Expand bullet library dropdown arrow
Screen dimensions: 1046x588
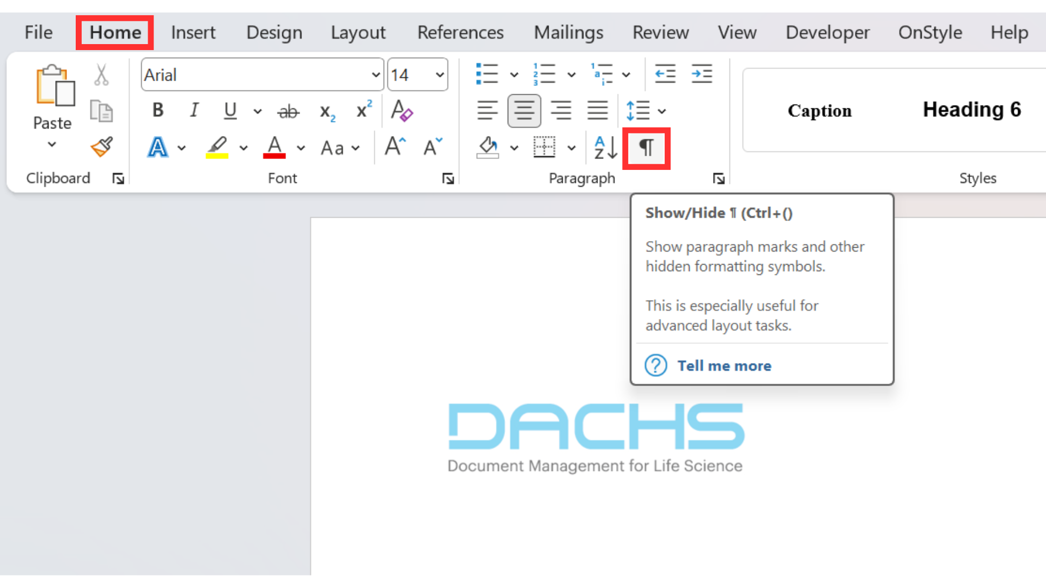click(x=514, y=75)
